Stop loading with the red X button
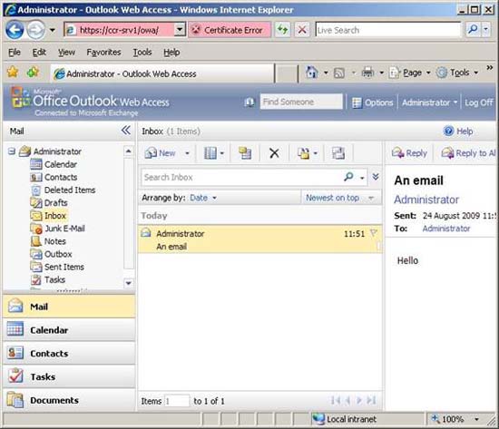Screen dimensions: 499x429 pos(302,30)
